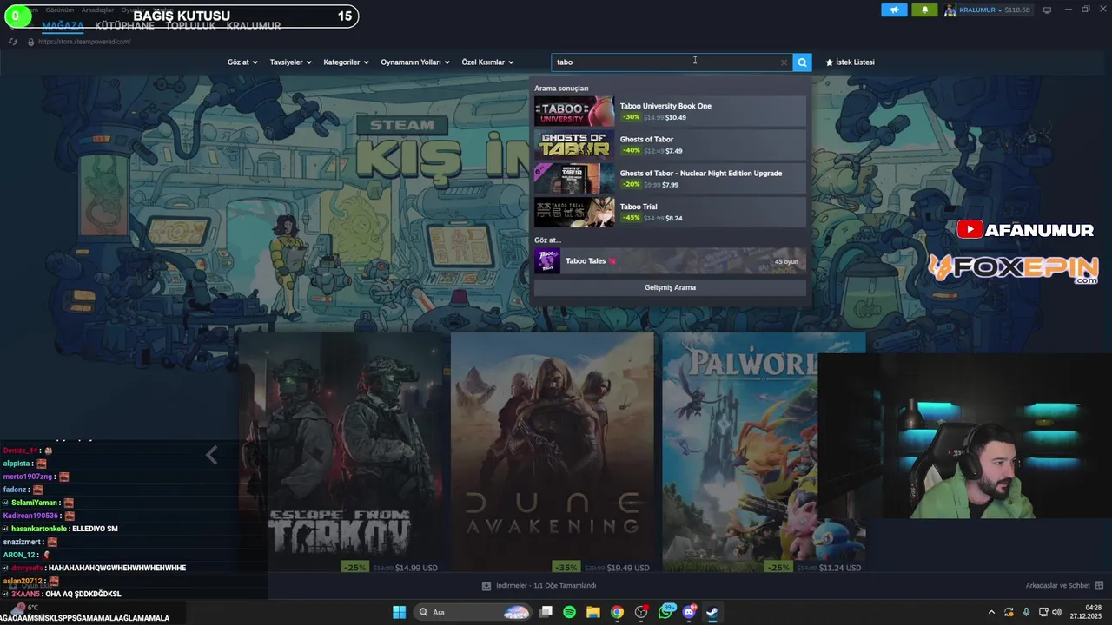Click in the store search field
The height and width of the screenshot is (625, 1112).
tap(665, 62)
